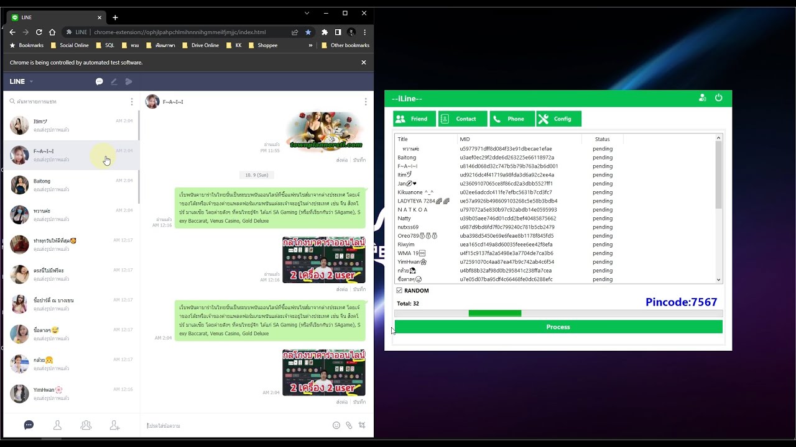The height and width of the screenshot is (447, 796).
Task: Reload the Chrome page
Action: coord(39,32)
